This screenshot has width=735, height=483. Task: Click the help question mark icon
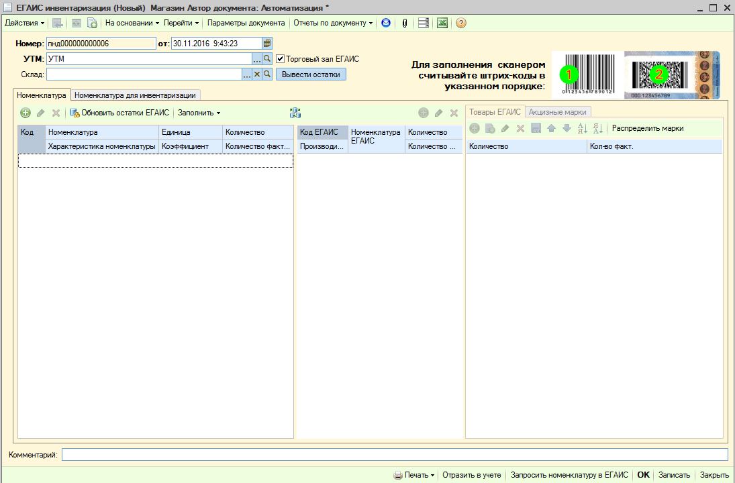(x=461, y=23)
